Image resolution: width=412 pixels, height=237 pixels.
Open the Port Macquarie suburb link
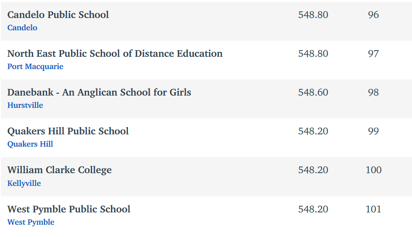[35, 66]
